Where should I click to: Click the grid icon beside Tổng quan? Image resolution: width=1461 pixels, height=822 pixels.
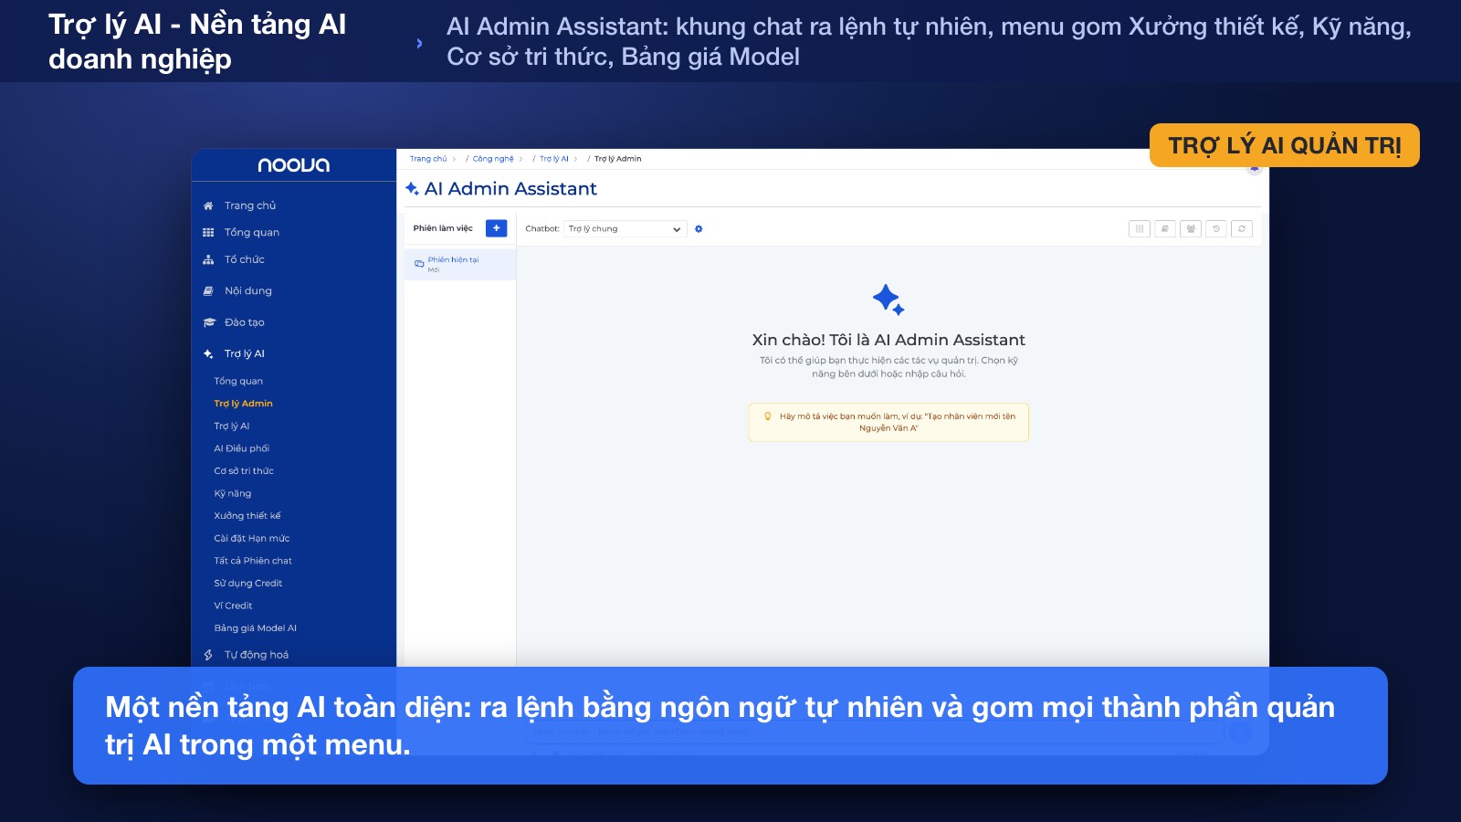pos(208,232)
